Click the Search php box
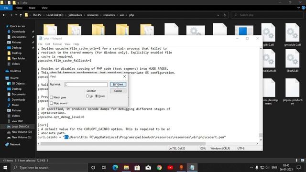Viewport: 306px width, 172px height. pos(267,15)
